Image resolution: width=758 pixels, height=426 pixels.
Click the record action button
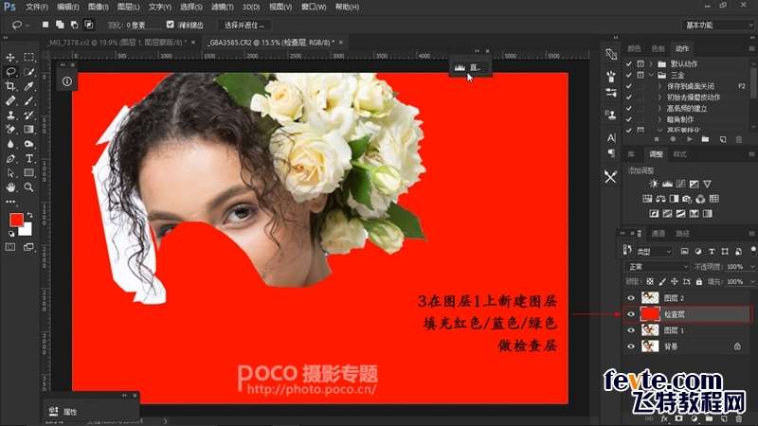[x=673, y=139]
